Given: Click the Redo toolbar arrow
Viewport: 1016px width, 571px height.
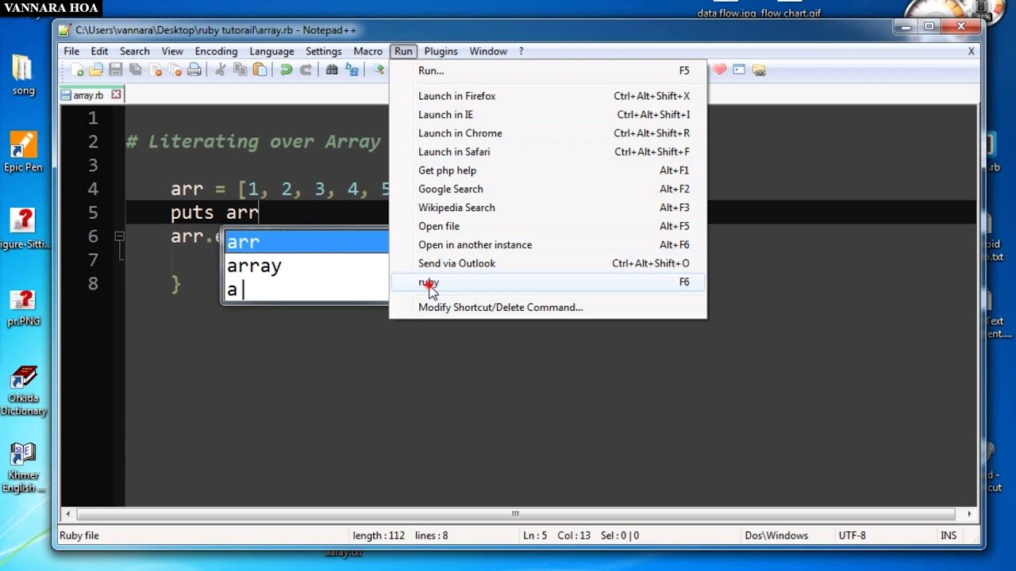Looking at the screenshot, I should coord(306,71).
